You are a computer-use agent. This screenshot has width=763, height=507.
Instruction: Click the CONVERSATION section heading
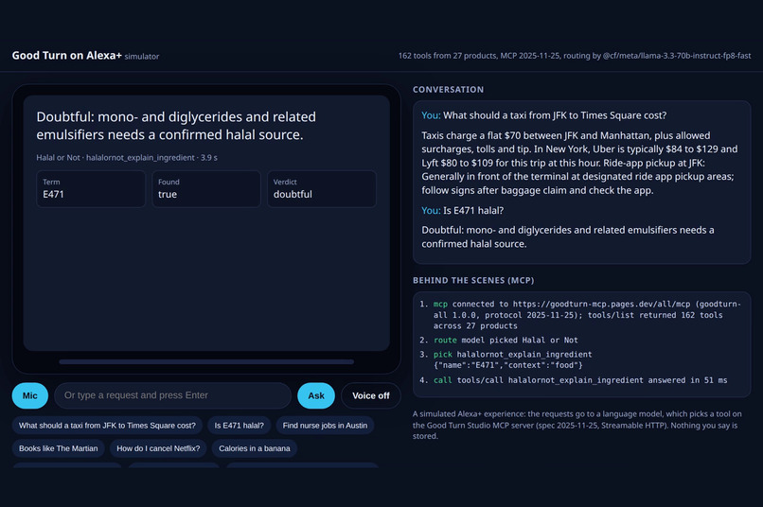click(448, 90)
